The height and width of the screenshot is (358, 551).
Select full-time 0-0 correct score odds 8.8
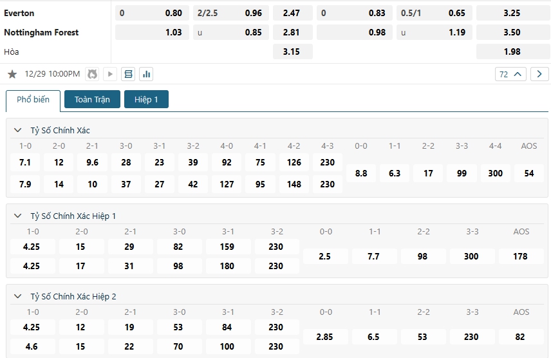coord(361,173)
